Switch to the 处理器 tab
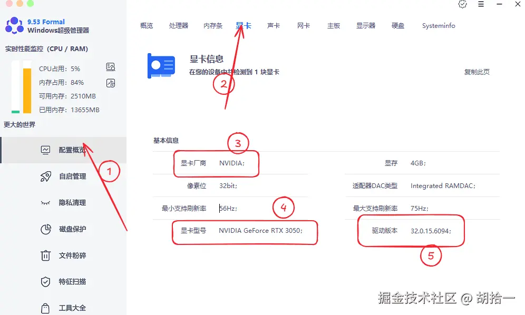 tap(179, 26)
